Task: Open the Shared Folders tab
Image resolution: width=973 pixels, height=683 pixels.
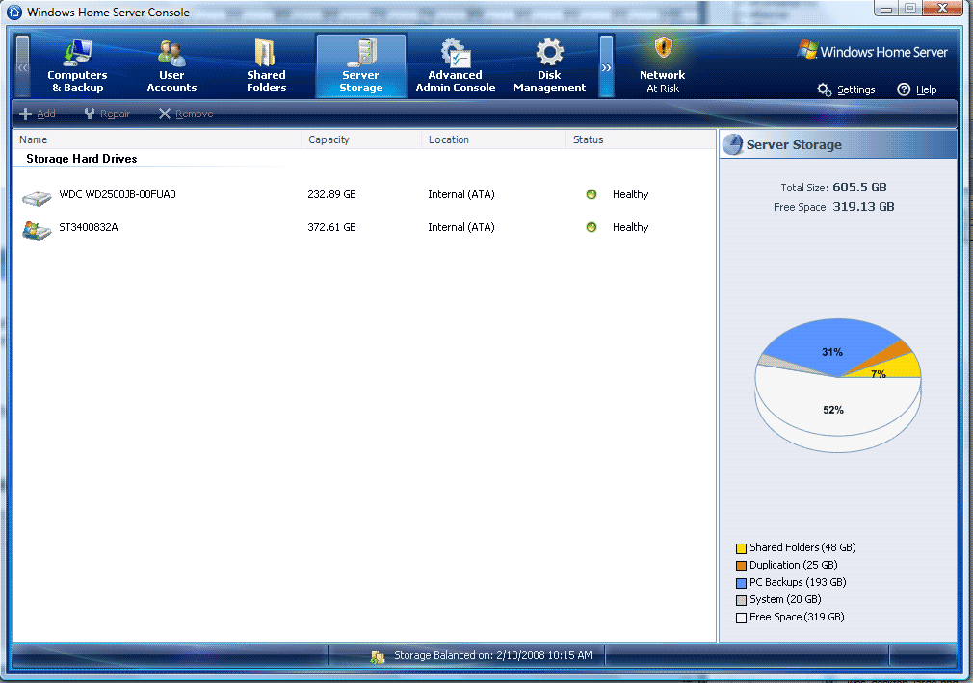Action: [x=266, y=66]
